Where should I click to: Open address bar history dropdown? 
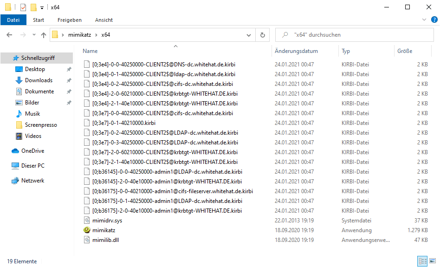249,35
